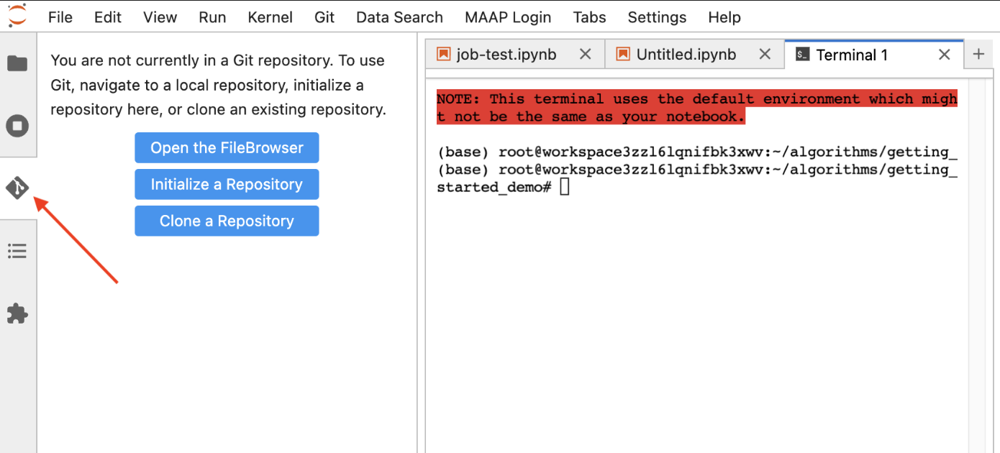
Task: Select the Terminal 1 tab
Action: (x=873, y=55)
